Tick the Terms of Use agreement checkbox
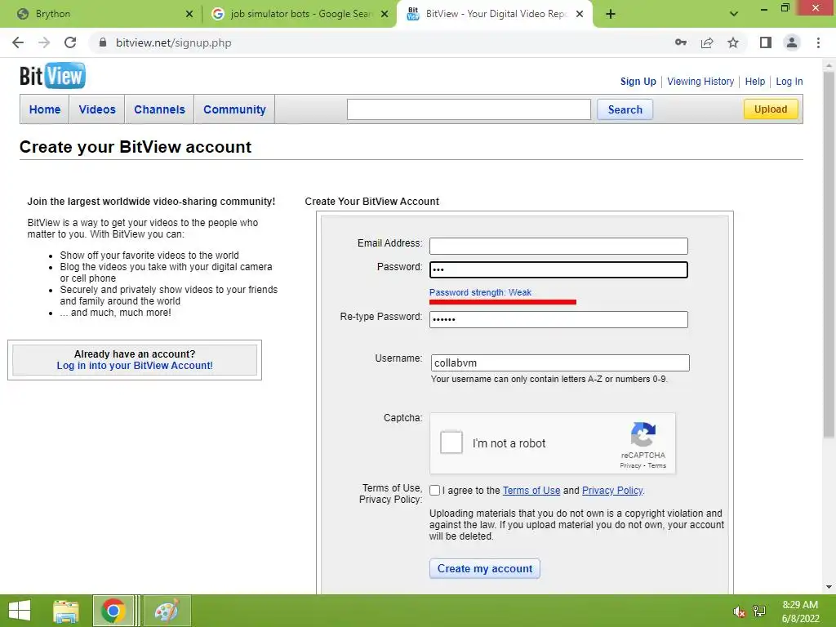The width and height of the screenshot is (836, 627). 435,491
